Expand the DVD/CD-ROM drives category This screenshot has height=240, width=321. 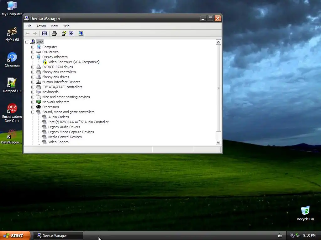[x=33, y=67]
